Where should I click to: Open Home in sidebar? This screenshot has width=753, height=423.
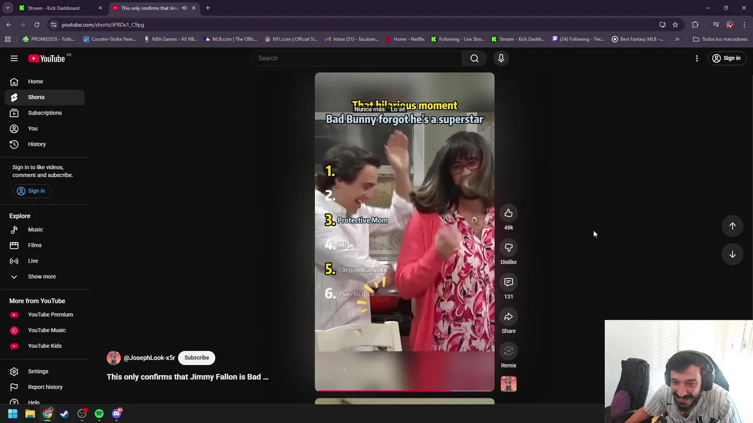point(45,82)
